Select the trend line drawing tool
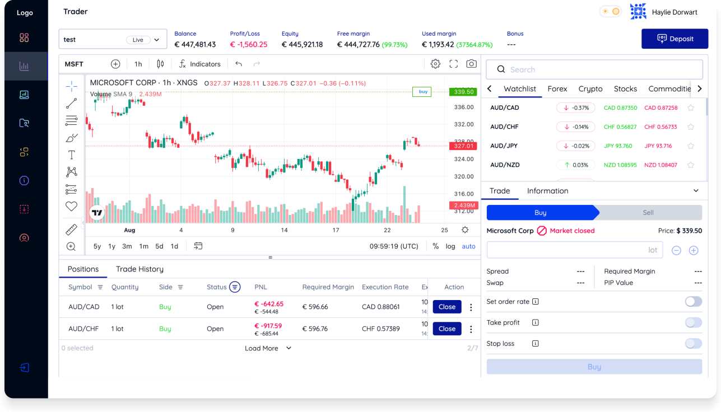721x412 pixels. click(71, 104)
